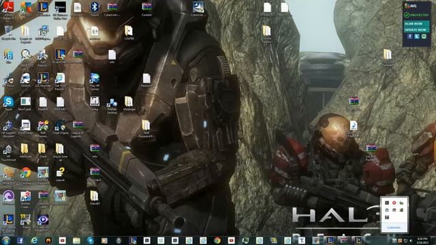Open CyberLink PowerDVD eye icon shortcut
Screen dimensions: 436x245
43,223
